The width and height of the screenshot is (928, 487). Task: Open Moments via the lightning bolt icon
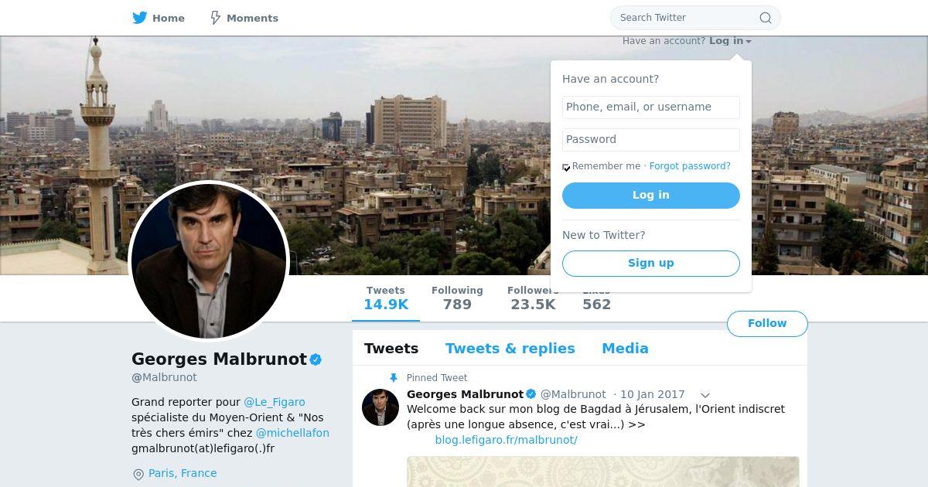click(216, 18)
